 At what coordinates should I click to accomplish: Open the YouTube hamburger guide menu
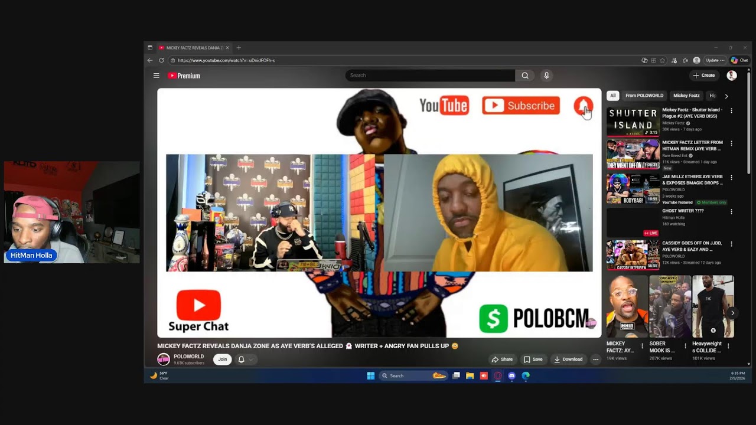(156, 76)
